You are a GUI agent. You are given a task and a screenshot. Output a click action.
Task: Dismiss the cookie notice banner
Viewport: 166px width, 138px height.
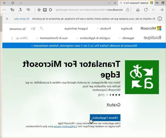7,19
